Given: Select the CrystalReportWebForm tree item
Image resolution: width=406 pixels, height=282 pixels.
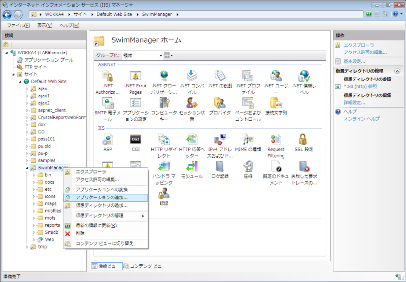Looking at the screenshot, I should click(x=62, y=118).
